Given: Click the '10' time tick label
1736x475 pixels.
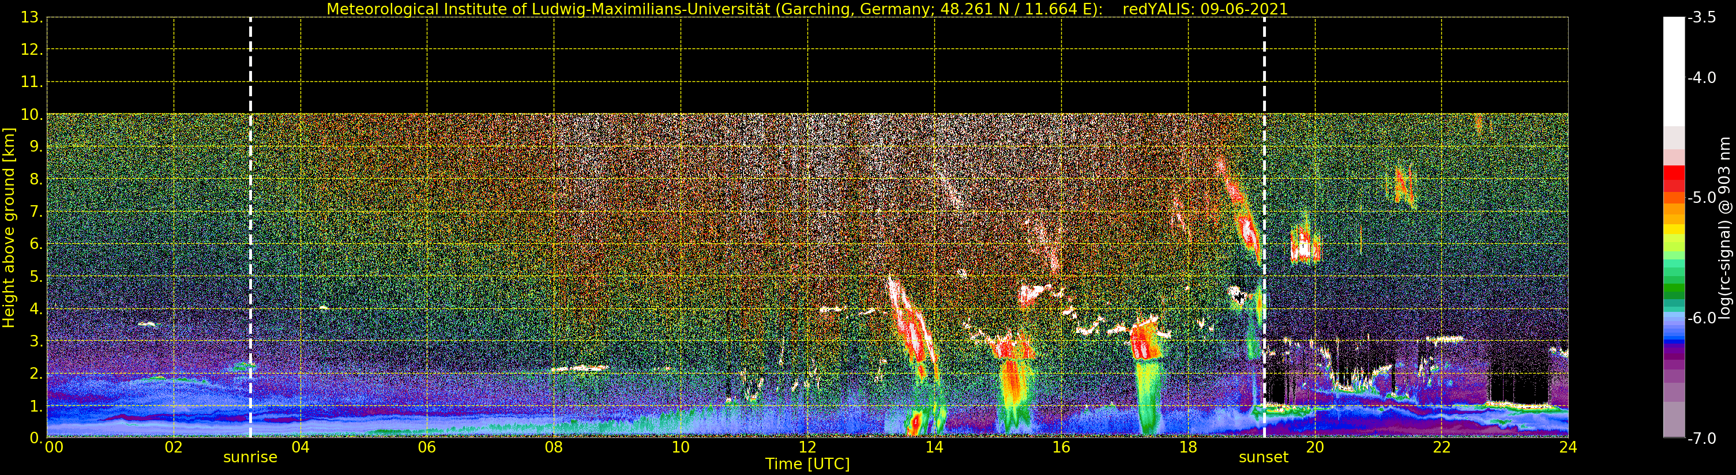Looking at the screenshot, I should 681,447.
